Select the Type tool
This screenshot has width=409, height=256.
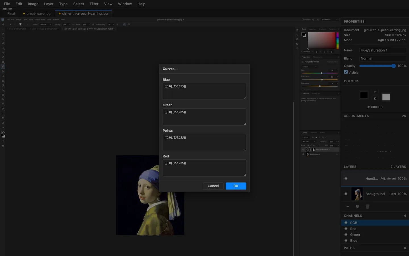coord(3,104)
